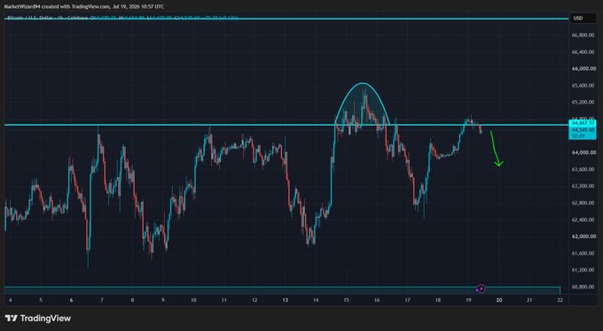Open the USD currency selector

coord(584,18)
